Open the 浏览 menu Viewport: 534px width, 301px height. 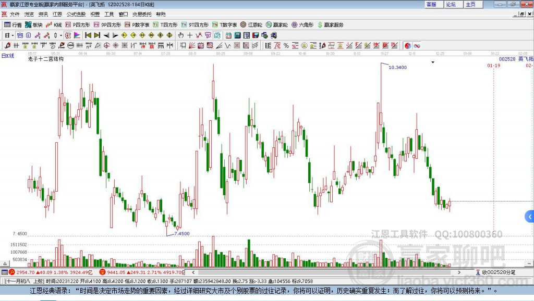click(x=29, y=14)
